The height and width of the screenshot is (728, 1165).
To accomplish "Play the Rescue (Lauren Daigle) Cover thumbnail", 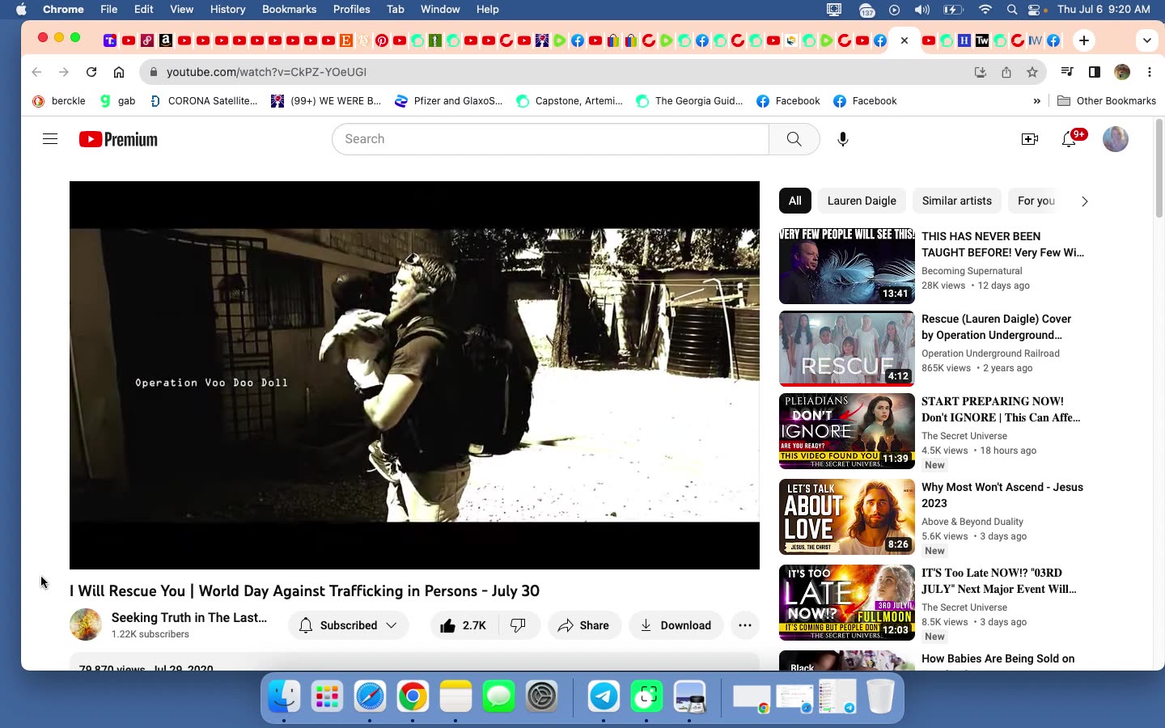I will pyautogui.click(x=846, y=349).
